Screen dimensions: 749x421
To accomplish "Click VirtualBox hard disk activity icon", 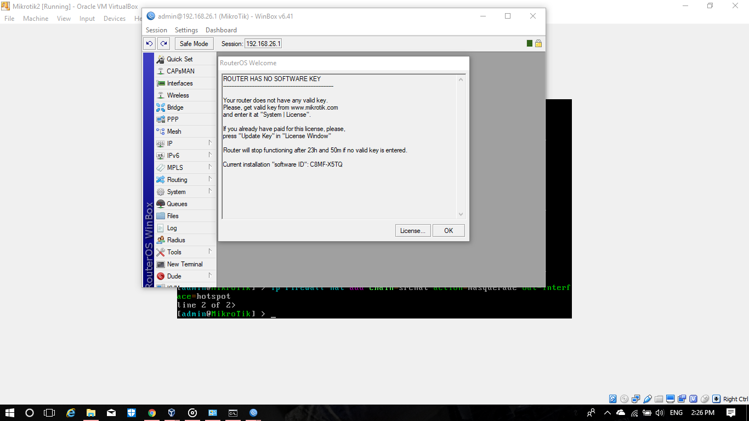I will pos(612,399).
